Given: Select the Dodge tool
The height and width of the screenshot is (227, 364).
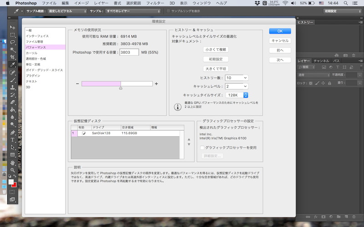Looking at the screenshot, I should tap(13, 124).
